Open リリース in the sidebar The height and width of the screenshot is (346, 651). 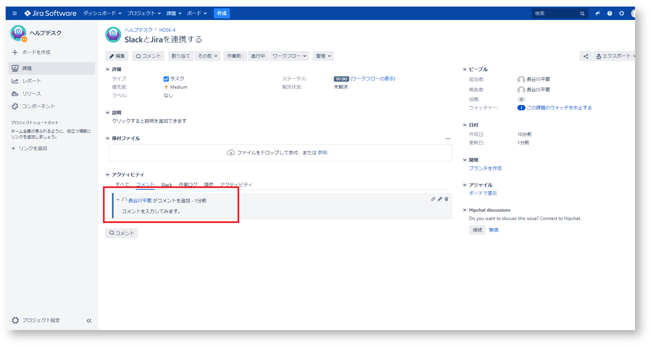[52, 94]
